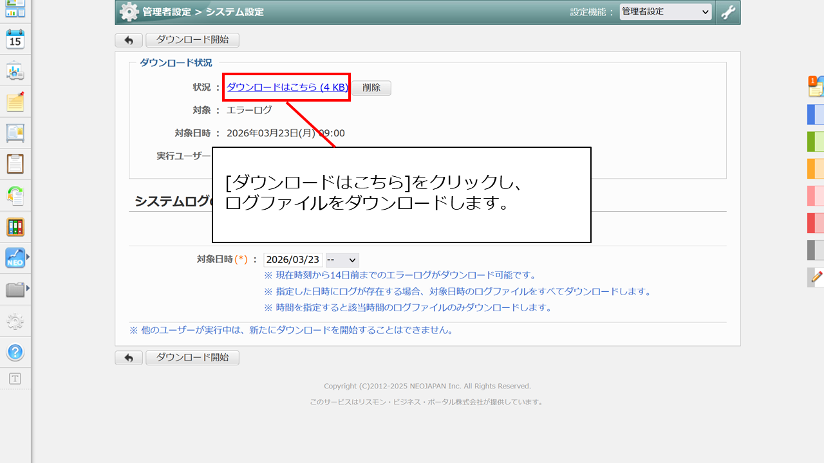824x463 pixels.
Task: Click the note about 14日前までのエラーログ
Action: [400, 275]
